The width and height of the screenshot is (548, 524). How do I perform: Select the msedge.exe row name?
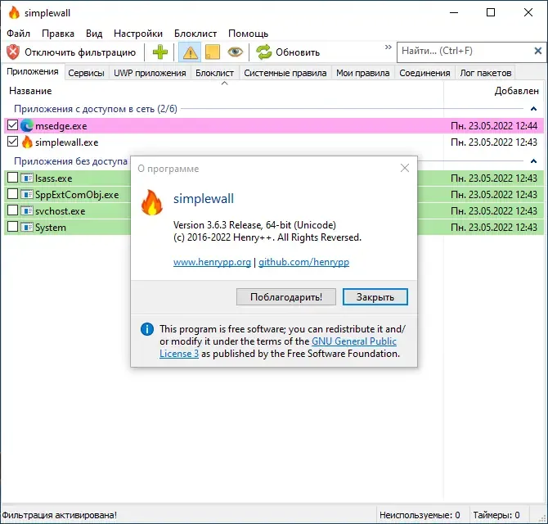click(61, 126)
